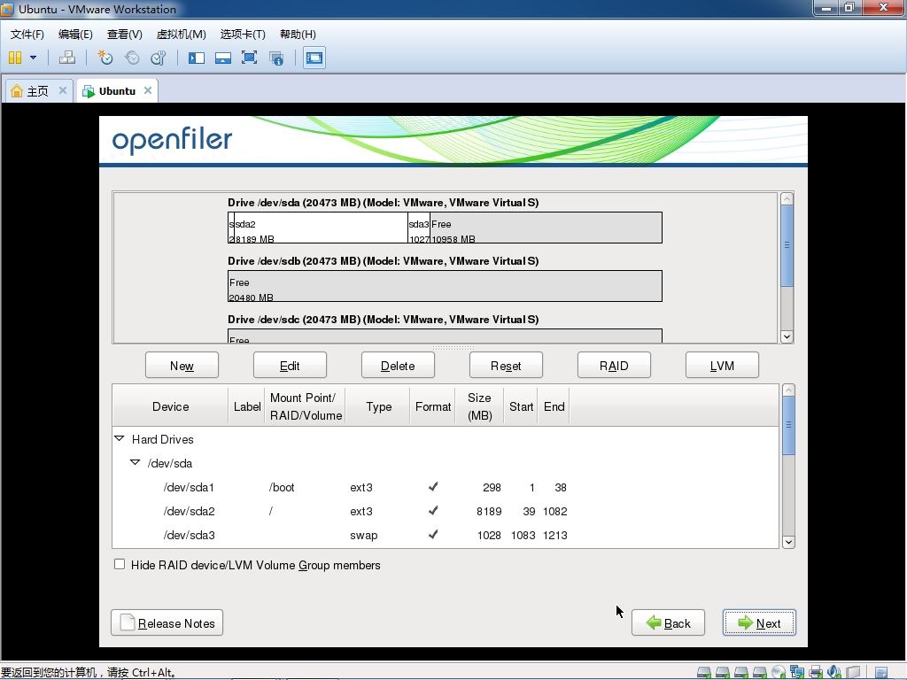Viewport: 907px width, 680px height.
Task: Enter full screen mode via toolbar icon
Action: pyautogui.click(x=249, y=58)
